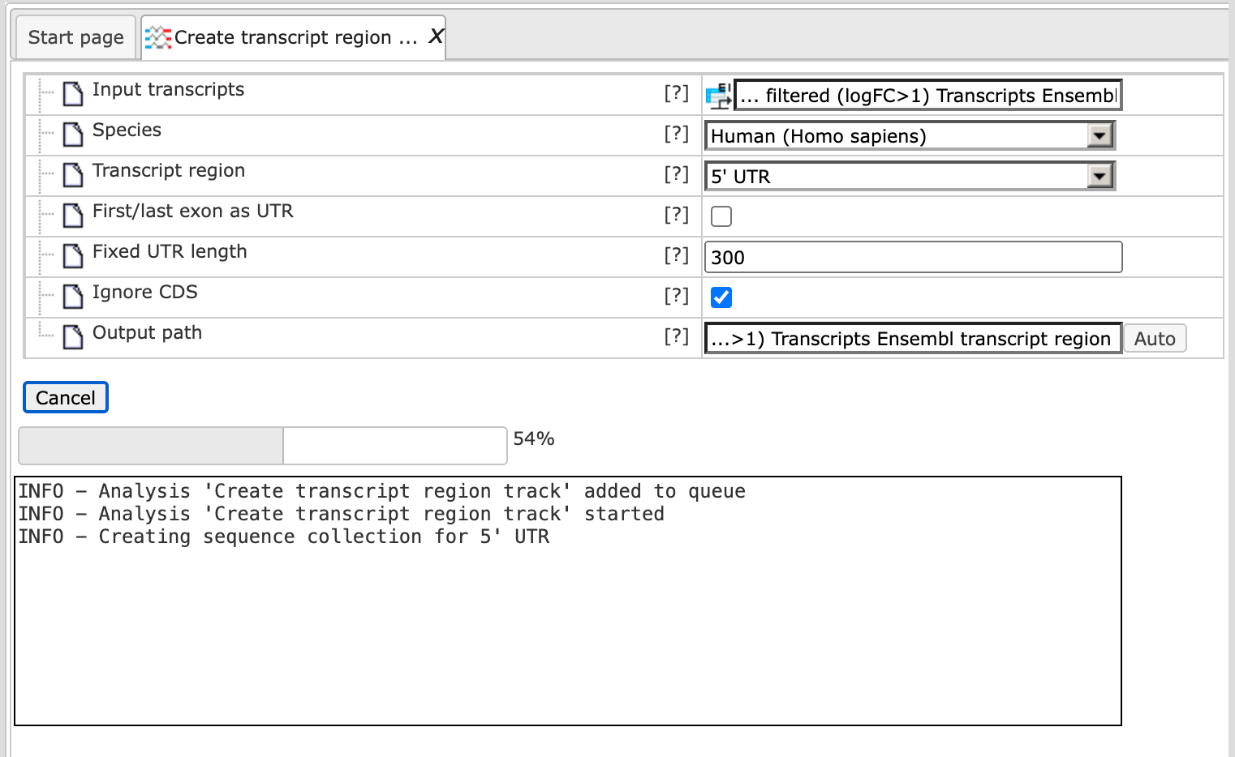1235x757 pixels.
Task: Click the Ignore CDS label
Action: tap(145, 293)
